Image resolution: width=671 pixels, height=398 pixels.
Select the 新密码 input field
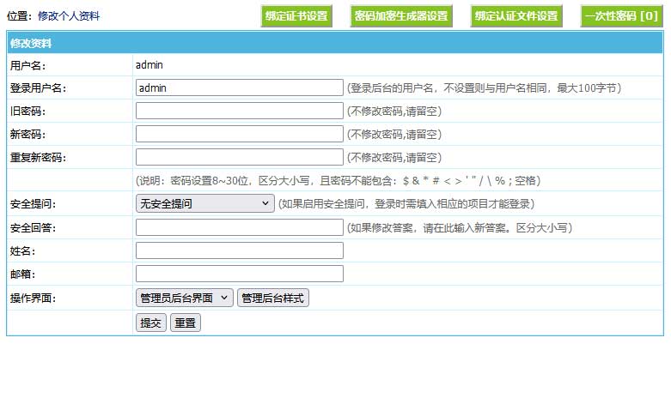coord(239,134)
